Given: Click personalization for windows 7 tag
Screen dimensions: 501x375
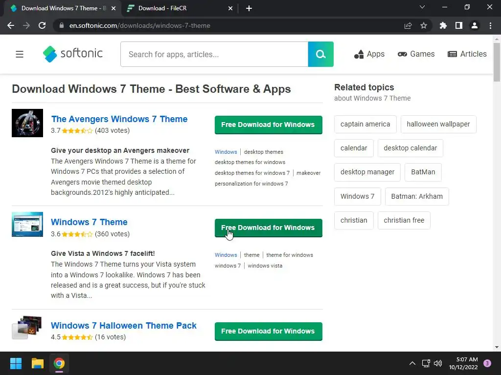Looking at the screenshot, I should tap(251, 184).
